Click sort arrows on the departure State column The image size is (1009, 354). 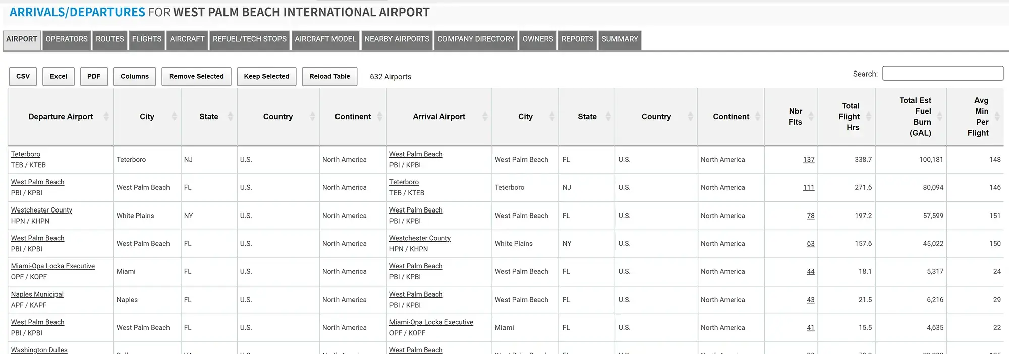pyautogui.click(x=230, y=117)
